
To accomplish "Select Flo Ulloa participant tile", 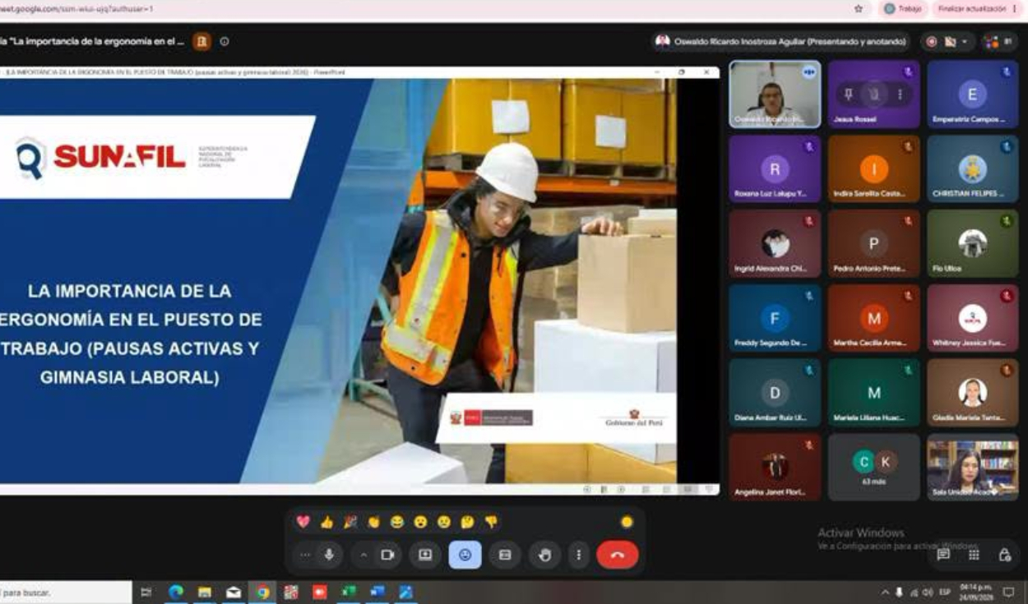I will [973, 244].
